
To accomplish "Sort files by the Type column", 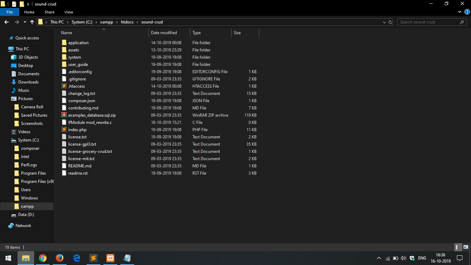I will (x=211, y=33).
